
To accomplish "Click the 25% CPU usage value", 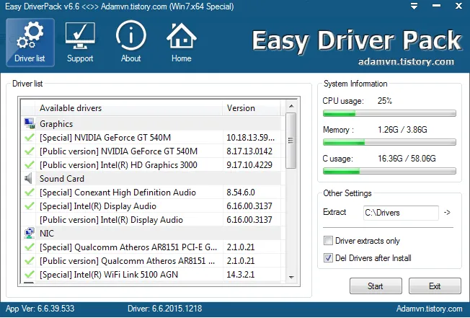I will tap(384, 101).
